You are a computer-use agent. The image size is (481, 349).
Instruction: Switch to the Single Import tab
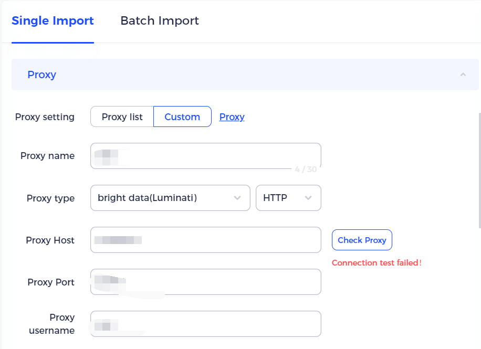[53, 21]
